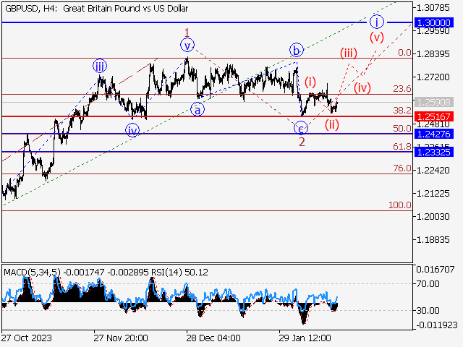
Task: Select the gray 1.25908 current price tag
Action: point(434,102)
